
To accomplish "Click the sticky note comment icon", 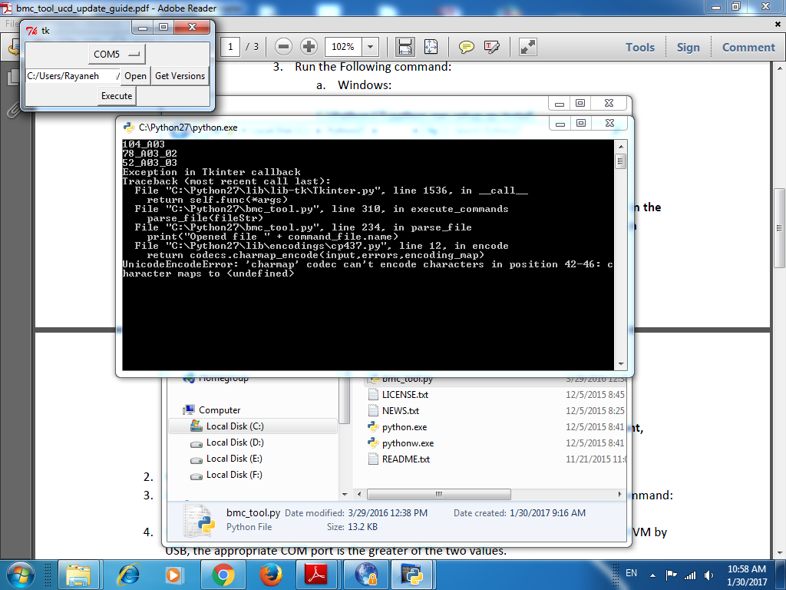I will click(467, 47).
